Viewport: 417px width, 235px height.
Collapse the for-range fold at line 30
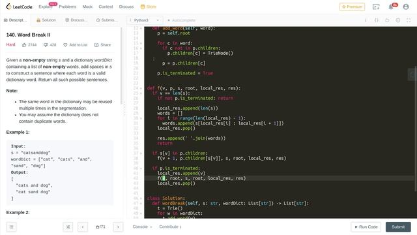(x=141, y=118)
